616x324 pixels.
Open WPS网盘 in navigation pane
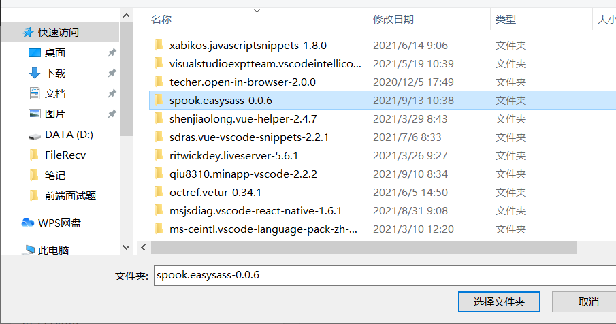tap(60, 223)
